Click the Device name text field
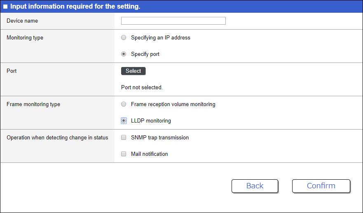Image resolution: width=363 pixels, height=213 pixels. coord(173,21)
